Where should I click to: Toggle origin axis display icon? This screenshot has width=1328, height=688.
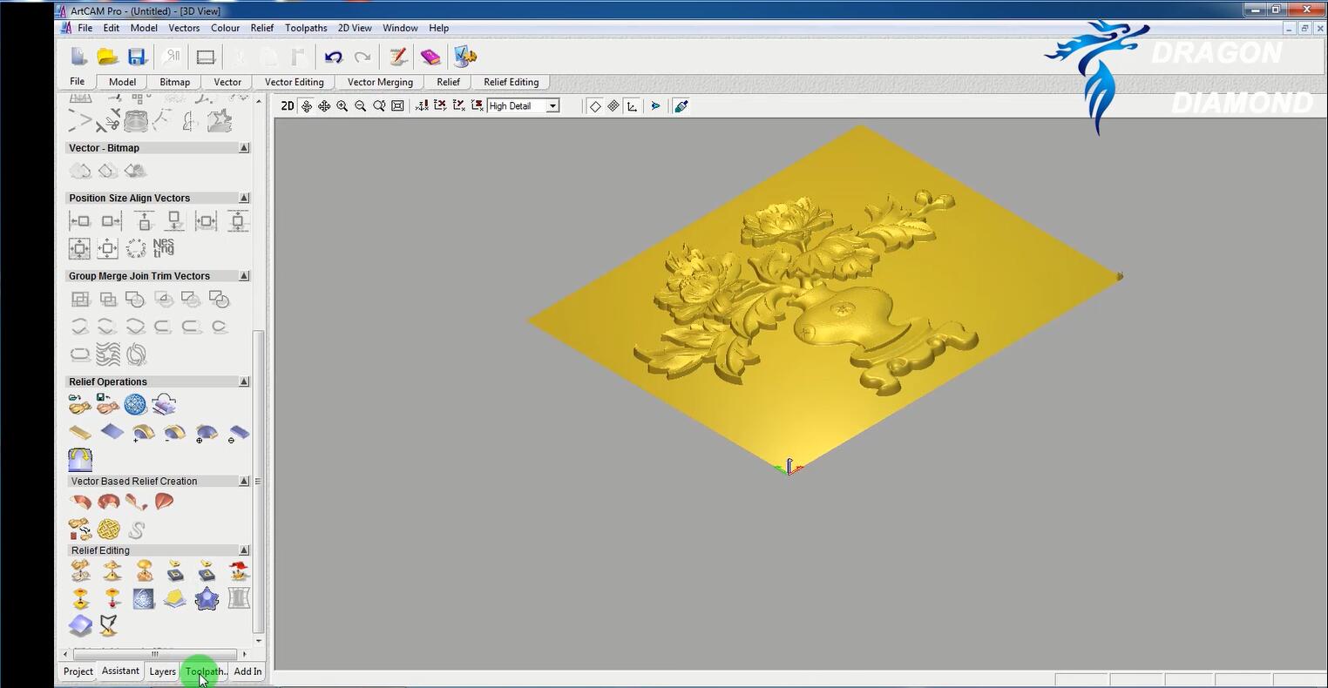tap(632, 106)
